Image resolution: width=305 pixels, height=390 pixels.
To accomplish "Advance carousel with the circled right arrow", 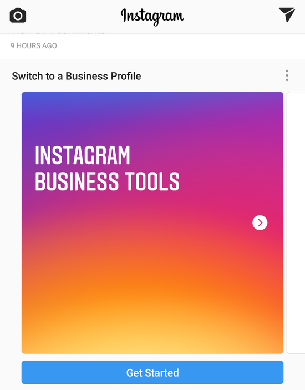I will [x=260, y=222].
